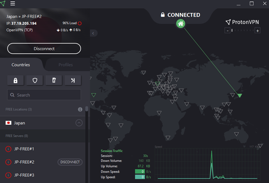Image resolution: width=269 pixels, height=183 pixels.
Task: Click the ProtonVPN logo on map
Action: click(x=242, y=22)
